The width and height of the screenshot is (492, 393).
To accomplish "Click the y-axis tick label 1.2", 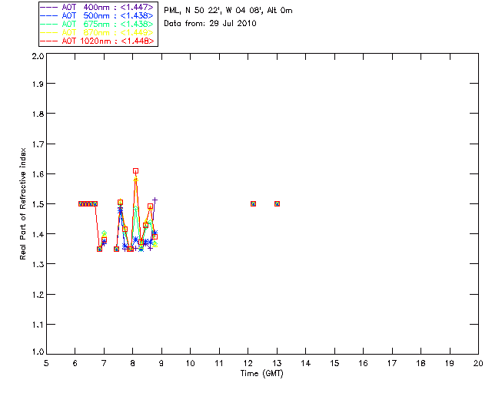I will 38,295.
